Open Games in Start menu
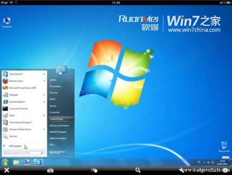 pyautogui.click(x=53, y=106)
